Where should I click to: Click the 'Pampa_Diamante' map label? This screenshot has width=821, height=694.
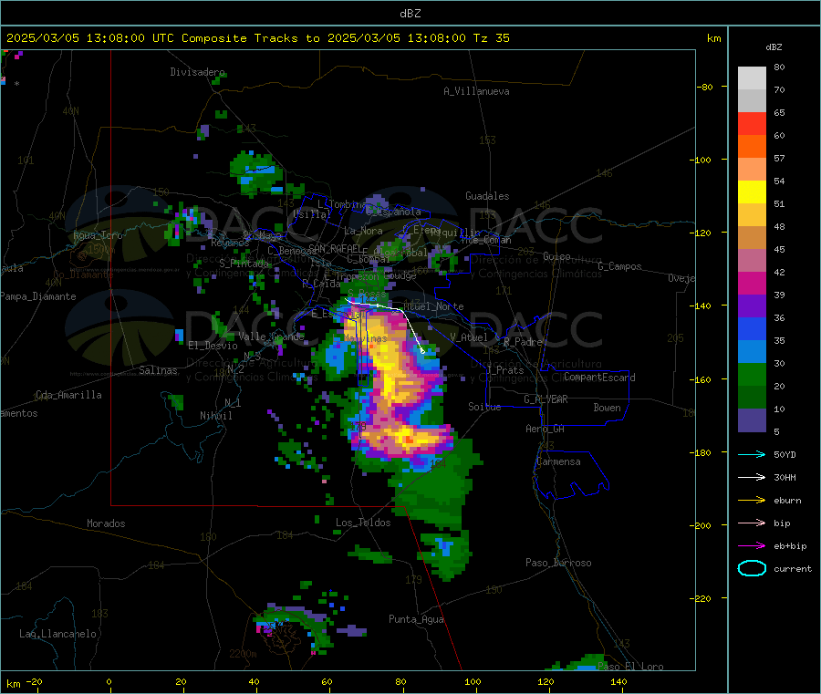click(38, 296)
